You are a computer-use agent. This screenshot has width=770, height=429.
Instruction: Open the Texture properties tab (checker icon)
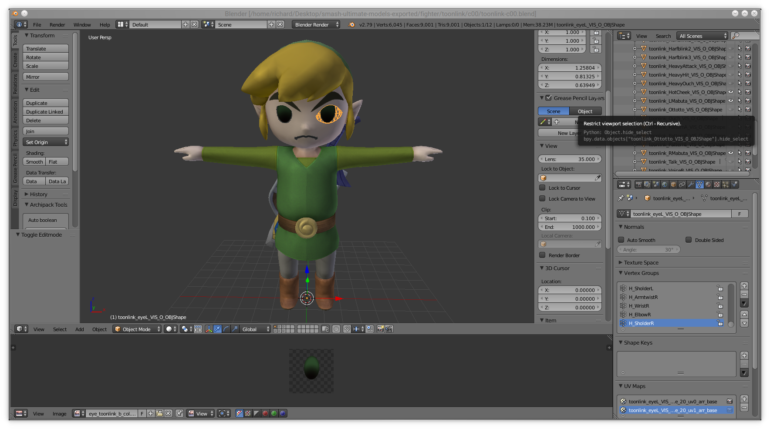pyautogui.click(x=717, y=184)
